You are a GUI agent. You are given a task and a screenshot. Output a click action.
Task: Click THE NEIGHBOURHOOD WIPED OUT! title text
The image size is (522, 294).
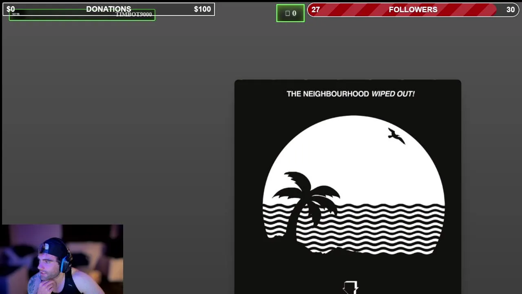(351, 94)
